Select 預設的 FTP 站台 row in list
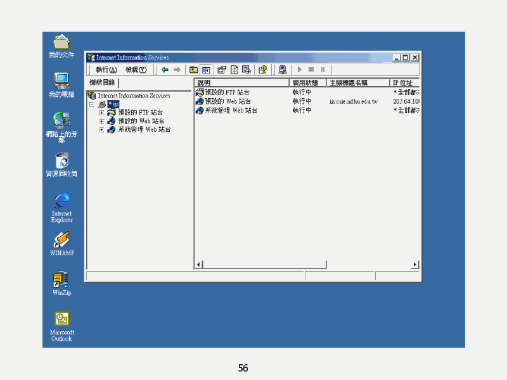This screenshot has width=507, height=380. coord(307,92)
